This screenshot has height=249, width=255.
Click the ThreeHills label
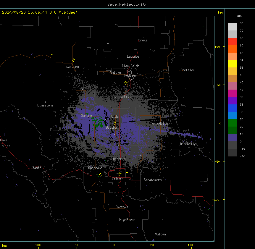pos(159,124)
